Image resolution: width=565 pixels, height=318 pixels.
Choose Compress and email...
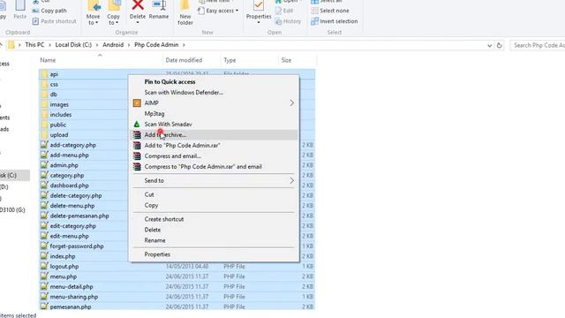(x=214, y=156)
